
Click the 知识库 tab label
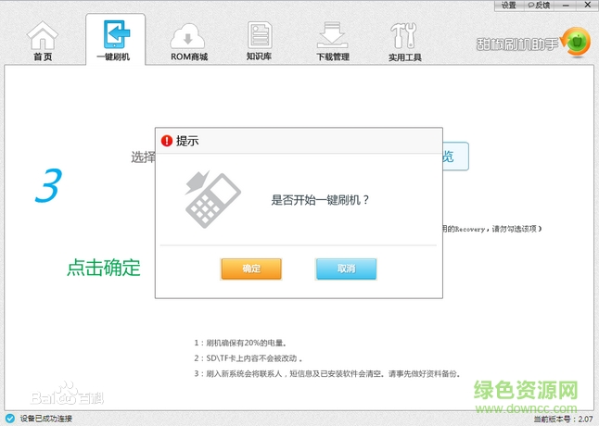(259, 56)
